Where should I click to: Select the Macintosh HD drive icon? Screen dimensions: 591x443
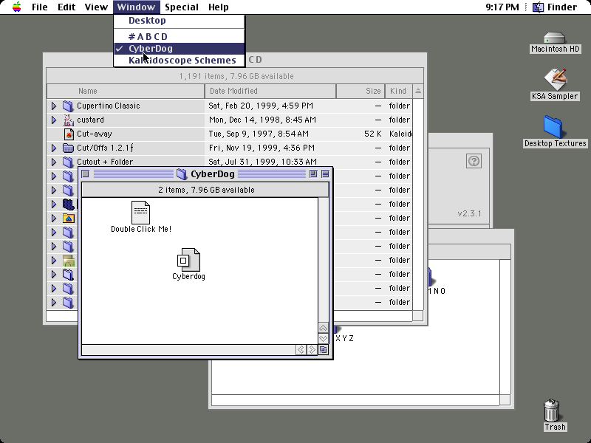click(555, 38)
